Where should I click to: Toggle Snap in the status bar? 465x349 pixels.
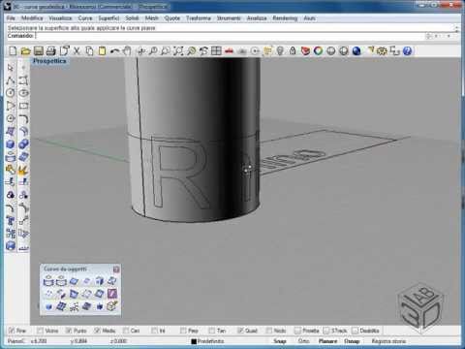[x=280, y=341]
